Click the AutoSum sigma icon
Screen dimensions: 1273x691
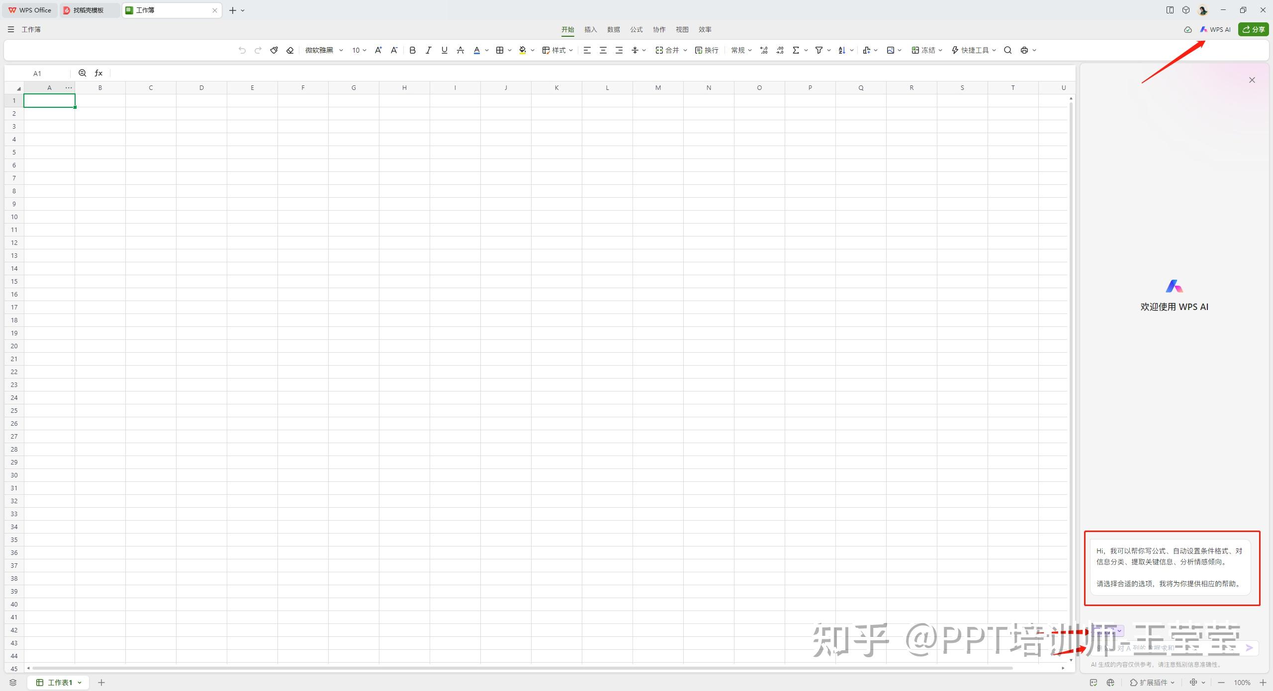coord(796,50)
